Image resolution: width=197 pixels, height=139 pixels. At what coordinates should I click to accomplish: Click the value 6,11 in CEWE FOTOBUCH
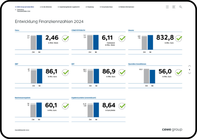point(107,38)
